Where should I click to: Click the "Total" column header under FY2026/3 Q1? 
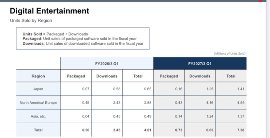tap(138, 76)
